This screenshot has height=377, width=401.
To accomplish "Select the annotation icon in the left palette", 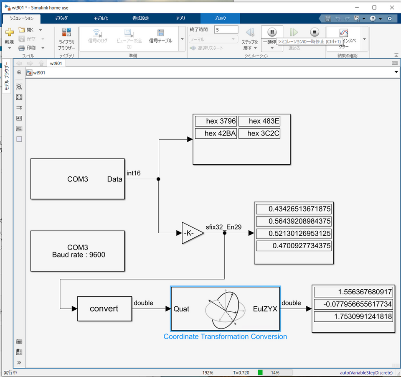I will coord(19,118).
